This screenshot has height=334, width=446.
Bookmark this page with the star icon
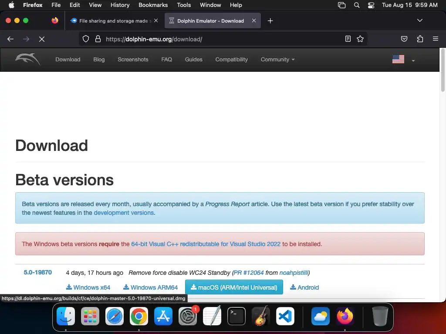(x=360, y=39)
